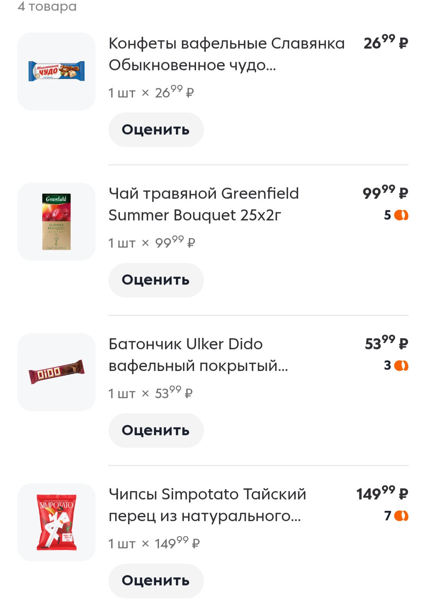
Task: Open Чипсы Simpotato Тайский перец title
Action: pos(207,505)
